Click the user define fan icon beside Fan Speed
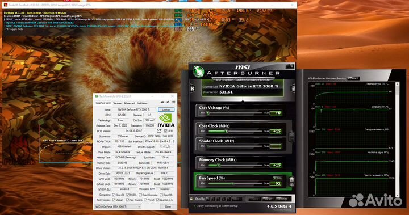The image size is (409, 215). point(291,180)
